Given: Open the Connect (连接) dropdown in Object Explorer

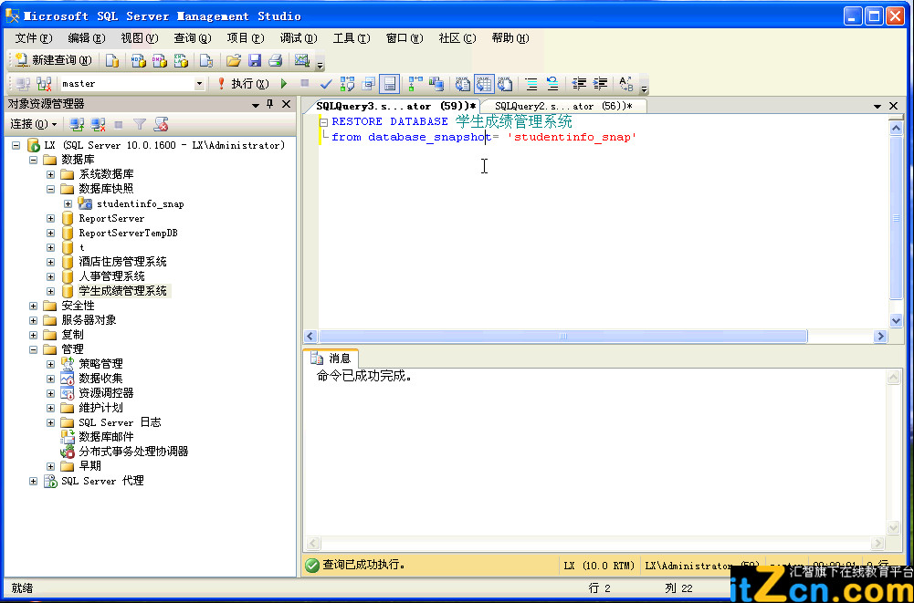Looking at the screenshot, I should pos(34,124).
